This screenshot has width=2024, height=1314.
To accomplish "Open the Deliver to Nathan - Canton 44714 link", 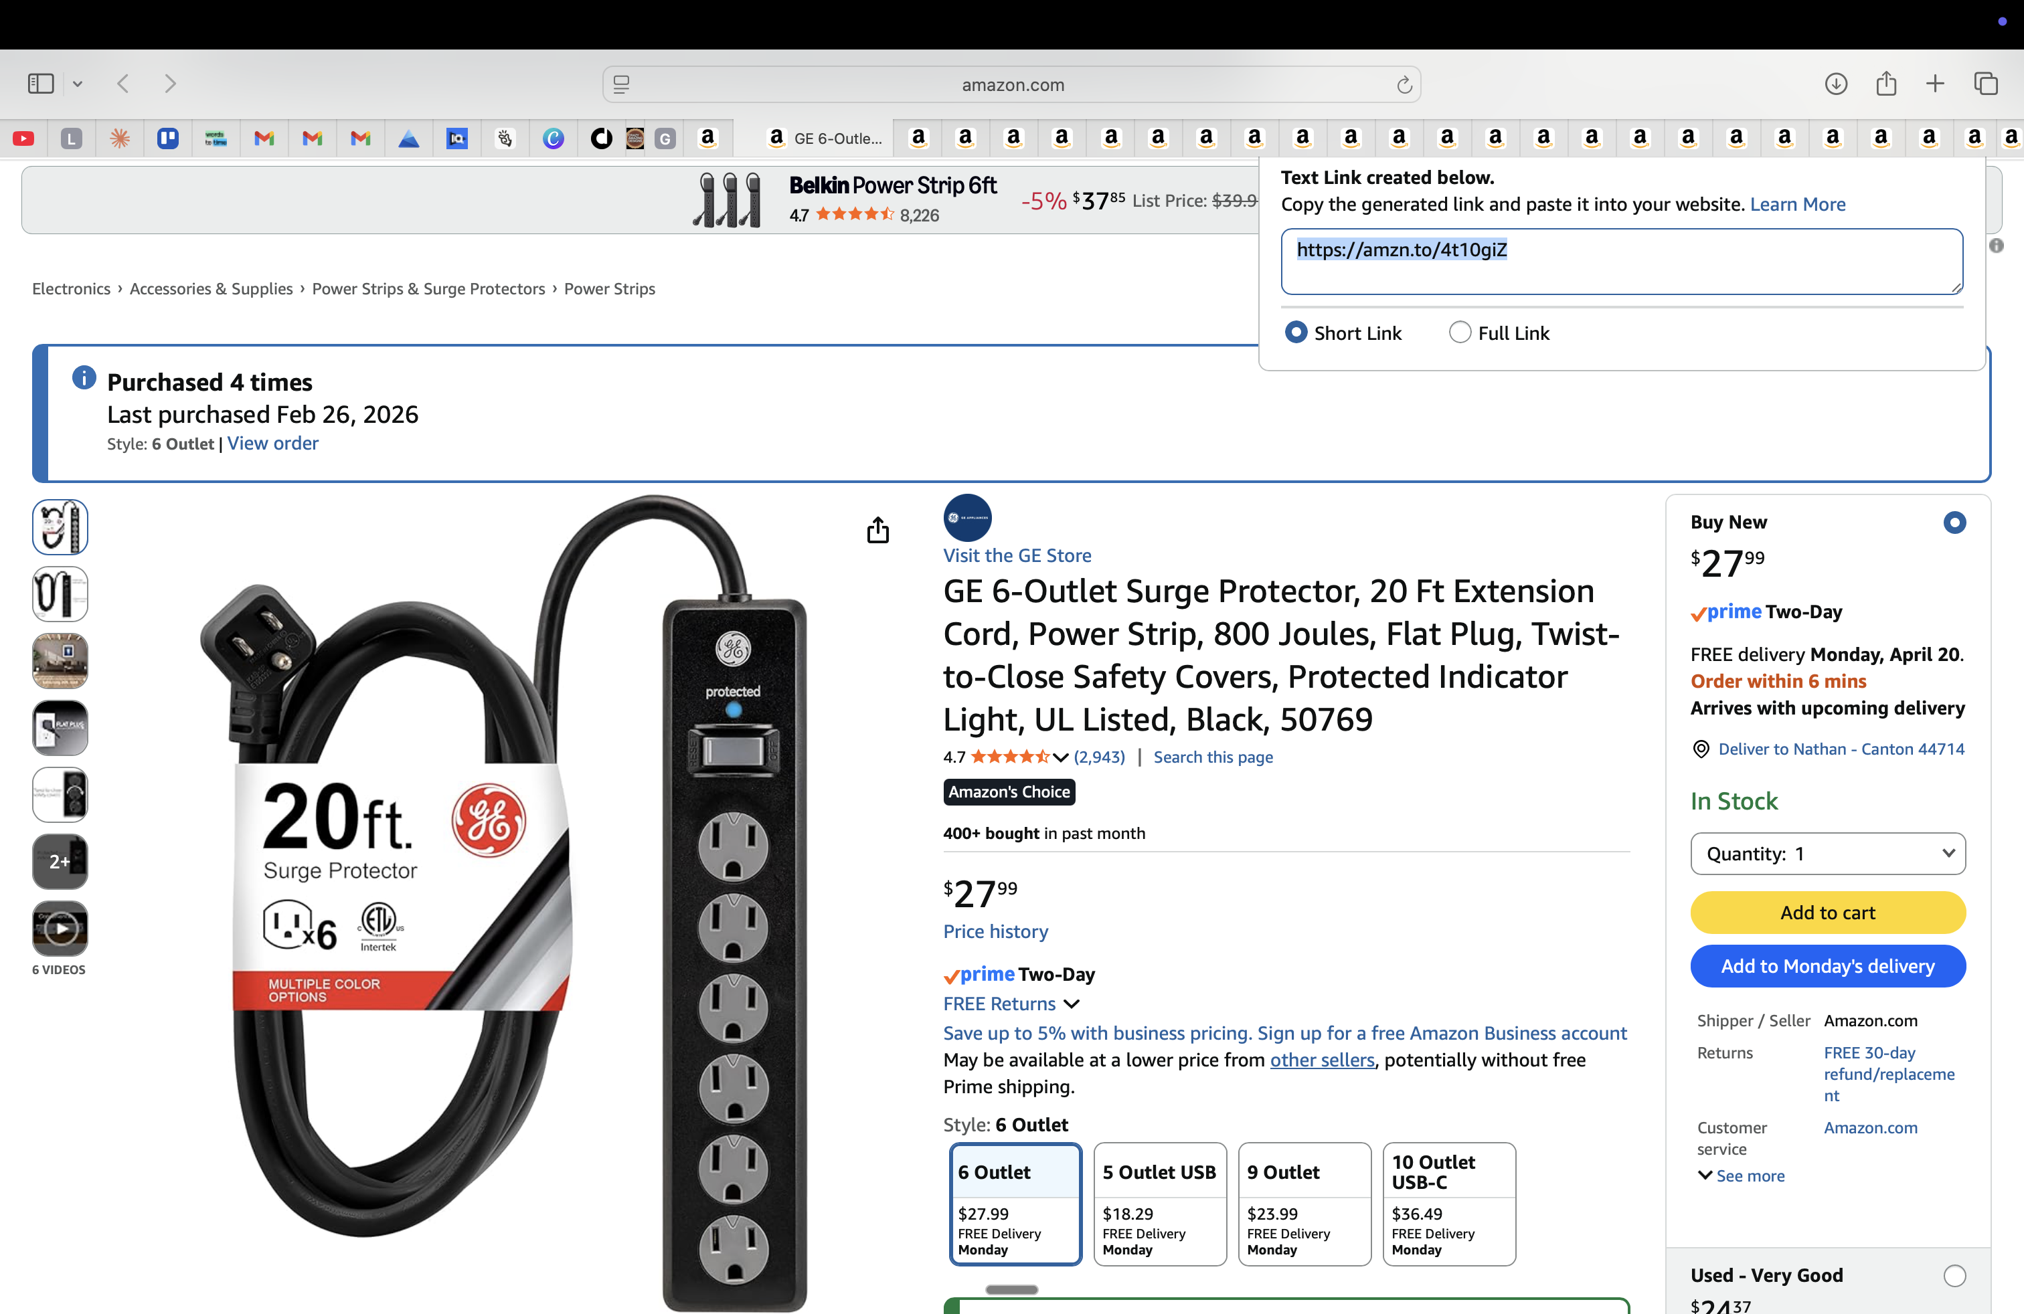I will 1841,749.
